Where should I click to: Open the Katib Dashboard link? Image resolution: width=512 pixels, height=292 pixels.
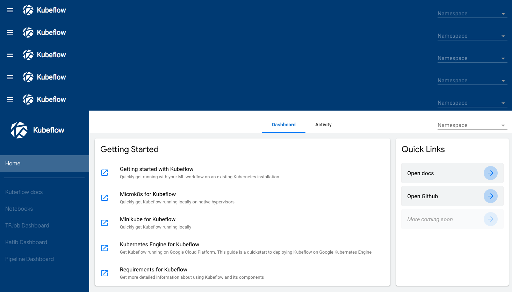click(26, 242)
